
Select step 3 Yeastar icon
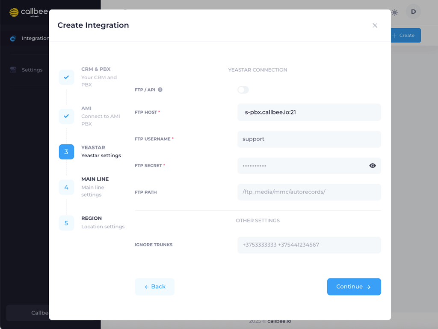[66, 152]
